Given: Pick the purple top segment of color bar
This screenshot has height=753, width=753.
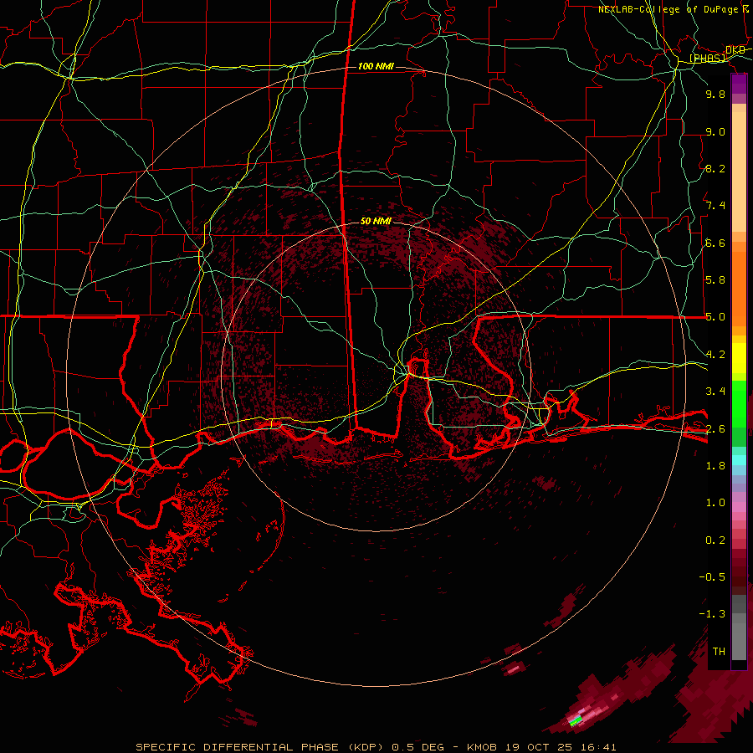Looking at the screenshot, I should click(739, 84).
